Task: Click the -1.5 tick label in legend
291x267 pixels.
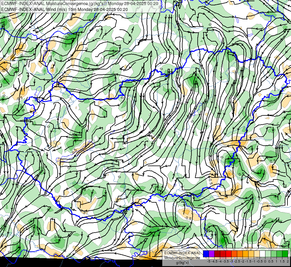Action: pos(248,261)
